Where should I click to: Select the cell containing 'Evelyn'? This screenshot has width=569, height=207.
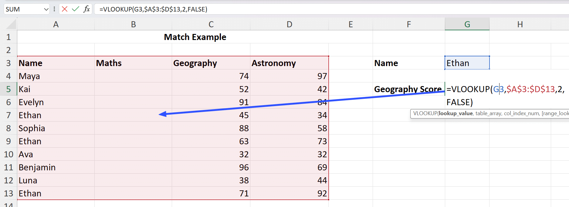56,102
